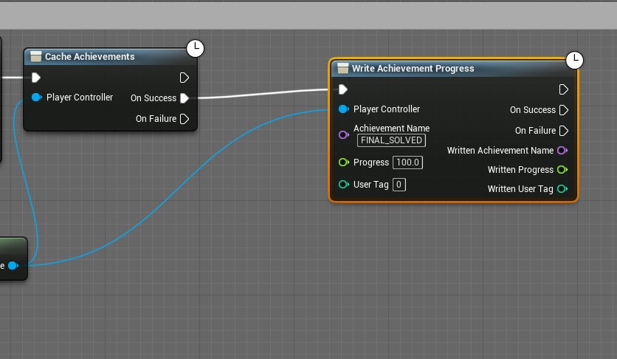Click the Written Progress output pin
Screen dimensions: 617x359
(x=562, y=170)
